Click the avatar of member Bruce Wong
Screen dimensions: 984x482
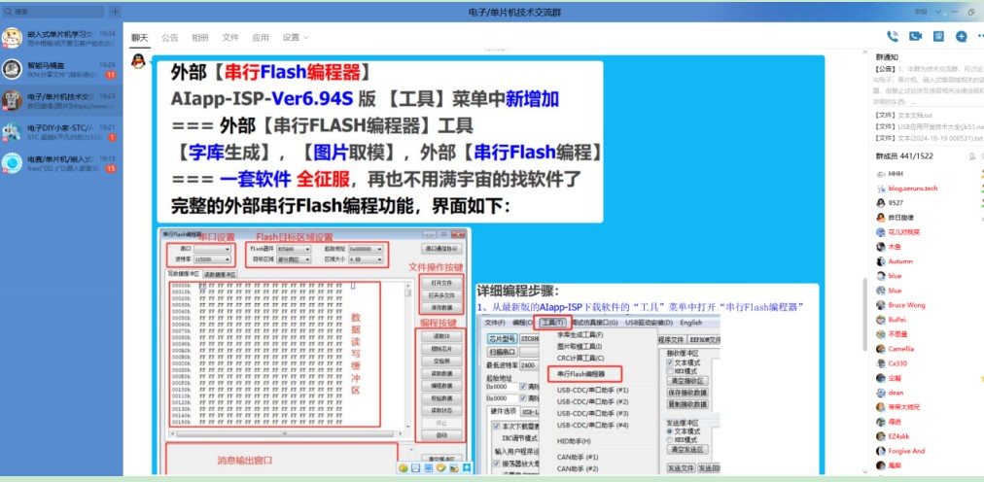[881, 305]
